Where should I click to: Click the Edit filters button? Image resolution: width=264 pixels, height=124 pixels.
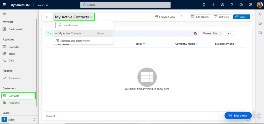221,17
